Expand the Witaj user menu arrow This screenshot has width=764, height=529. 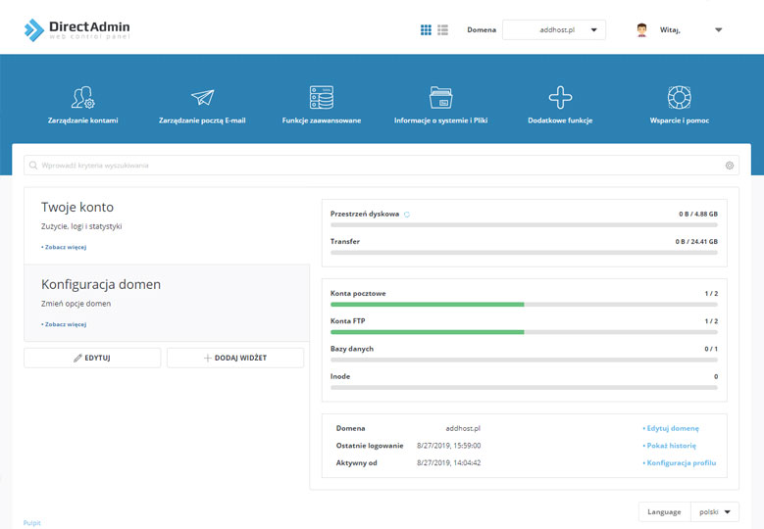(x=718, y=30)
